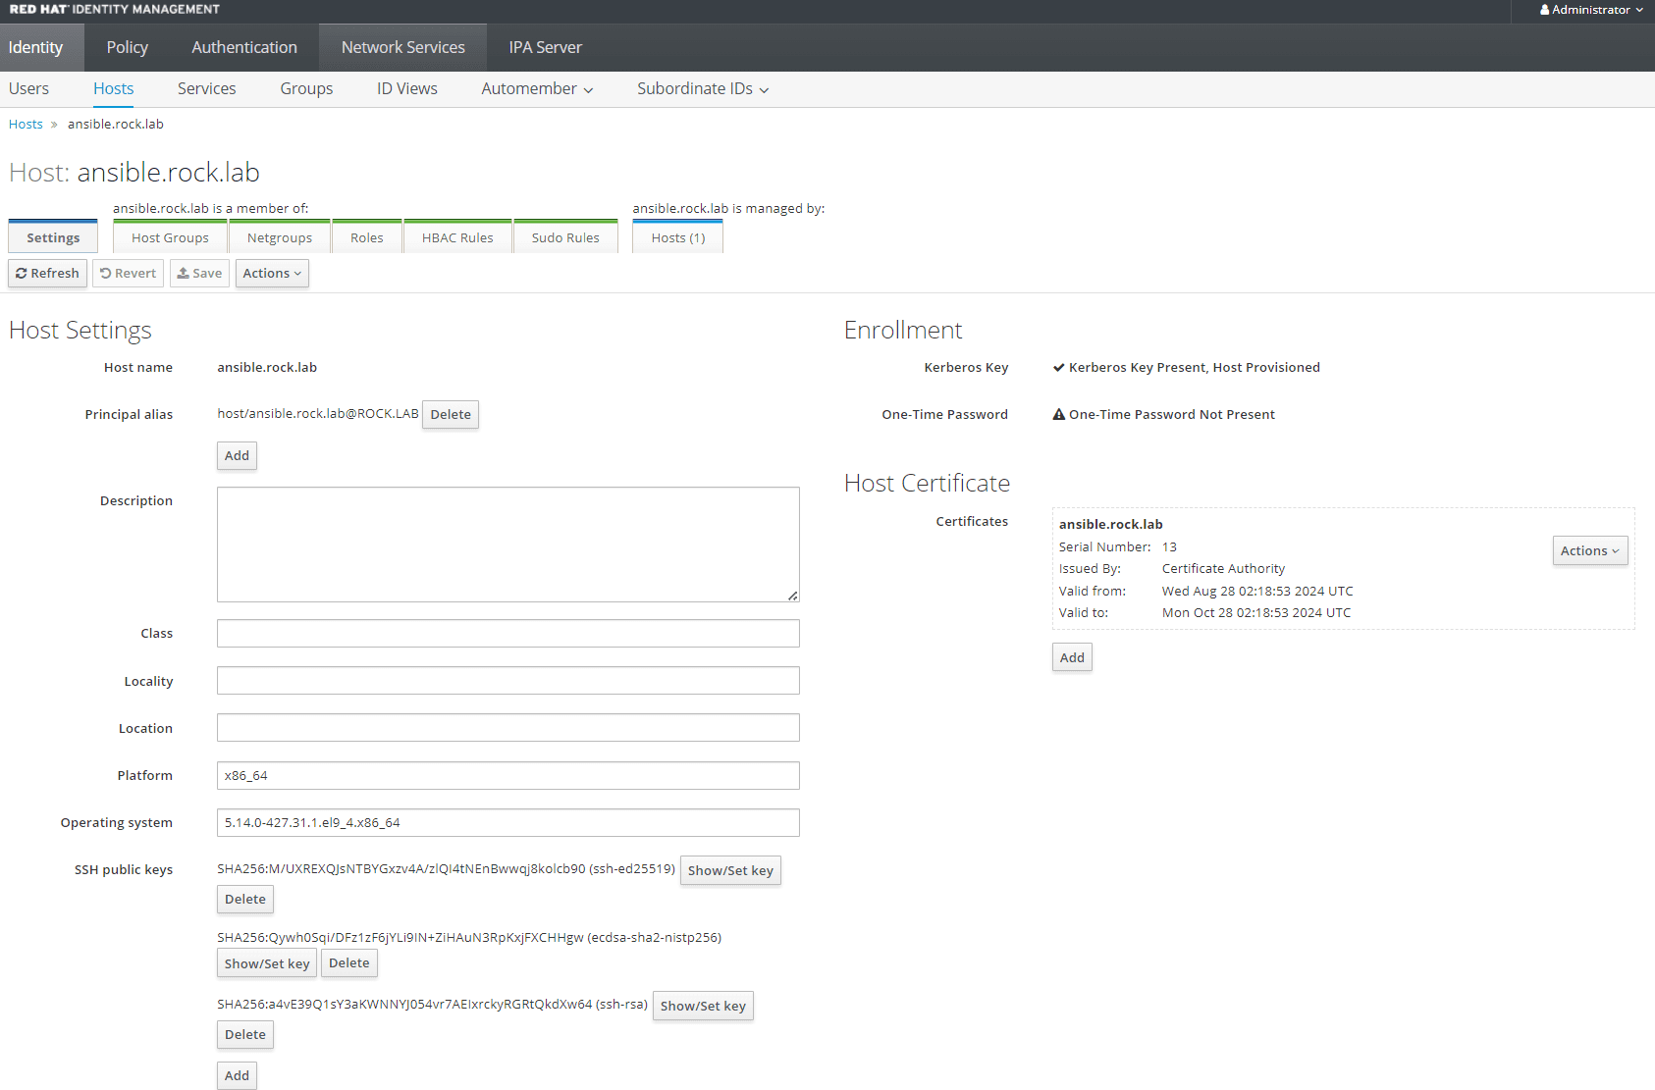The height and width of the screenshot is (1090, 1655).
Task: Click the Issued By Certificate Authority text
Action: pyautogui.click(x=1223, y=568)
